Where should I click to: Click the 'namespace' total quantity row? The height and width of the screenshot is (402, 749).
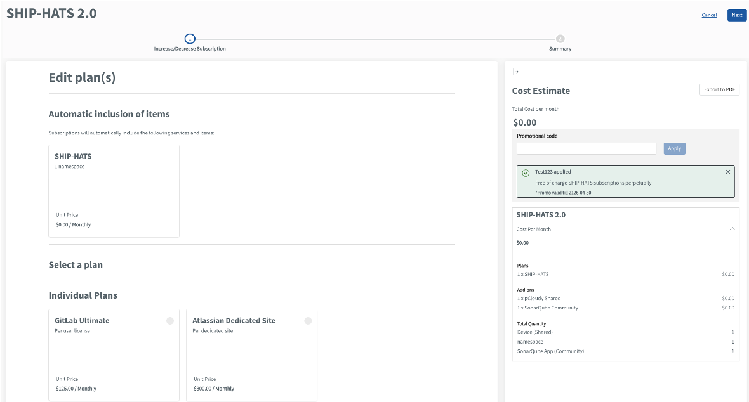coord(626,342)
